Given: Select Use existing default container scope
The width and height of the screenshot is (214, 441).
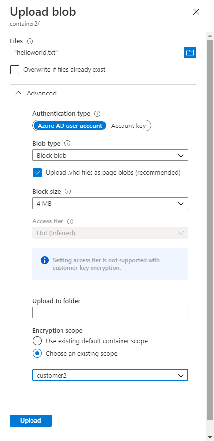Looking at the screenshot, I should [x=37, y=341].
